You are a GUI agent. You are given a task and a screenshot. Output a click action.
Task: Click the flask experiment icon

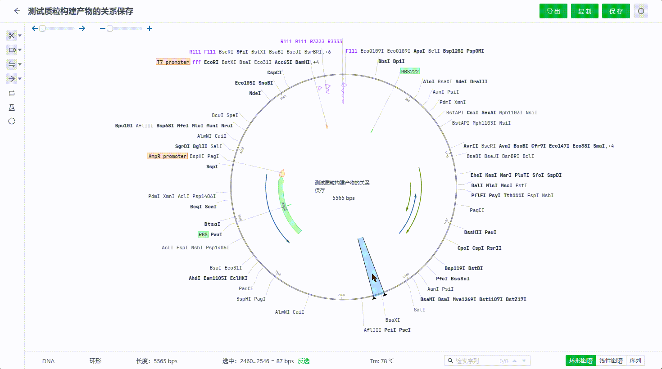pyautogui.click(x=12, y=108)
